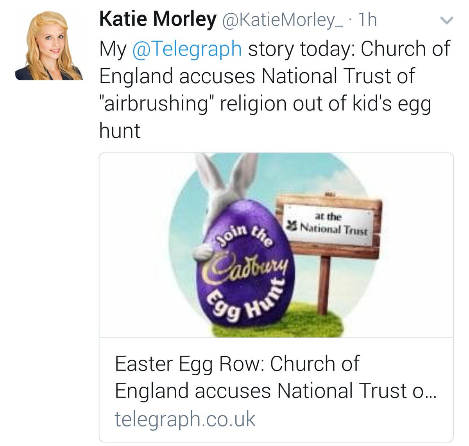The width and height of the screenshot is (469, 446).
Task: Open the "Easter Egg Row" article headline
Action: [x=236, y=364]
